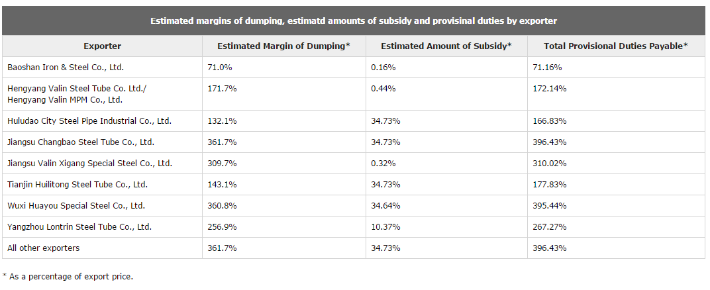Click the All other exporters row label

(43, 248)
